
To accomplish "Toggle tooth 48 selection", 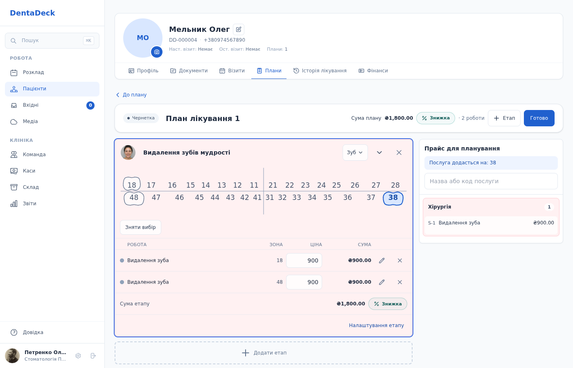I will (x=134, y=198).
